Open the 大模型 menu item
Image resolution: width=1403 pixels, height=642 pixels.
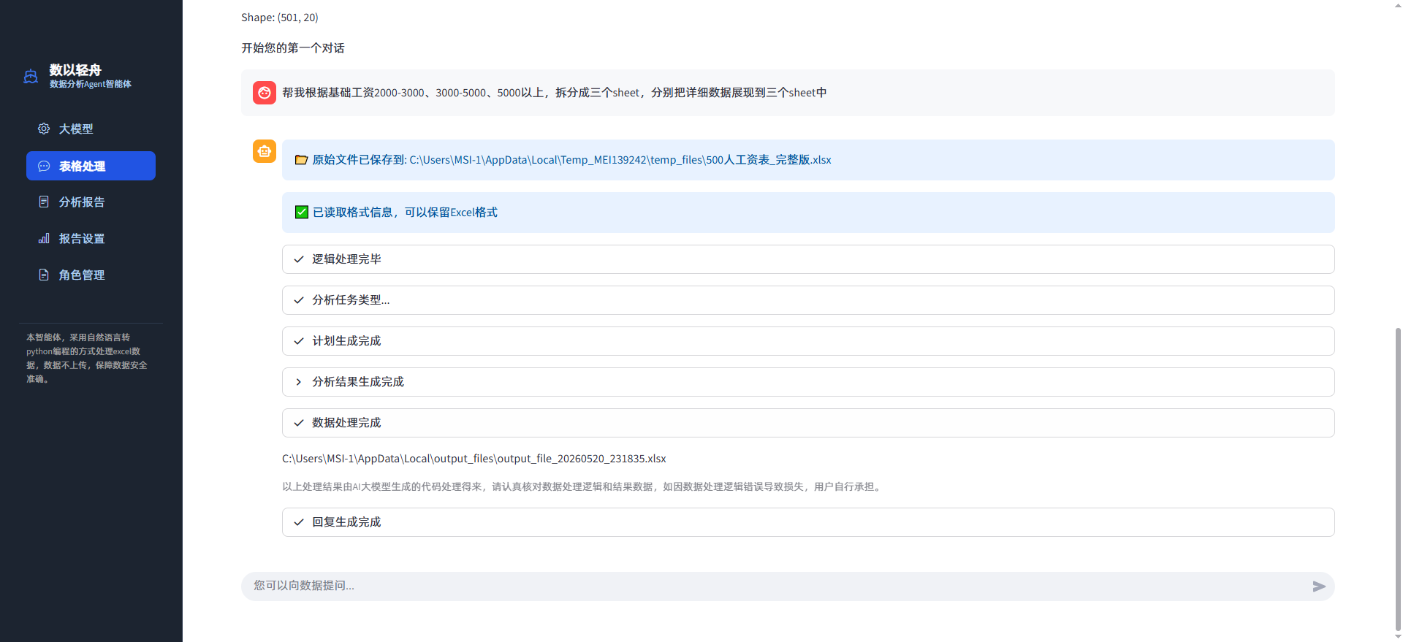click(x=91, y=129)
